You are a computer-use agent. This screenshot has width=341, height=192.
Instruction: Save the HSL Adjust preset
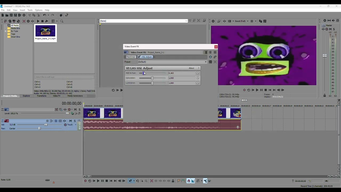pyautogui.click(x=210, y=62)
